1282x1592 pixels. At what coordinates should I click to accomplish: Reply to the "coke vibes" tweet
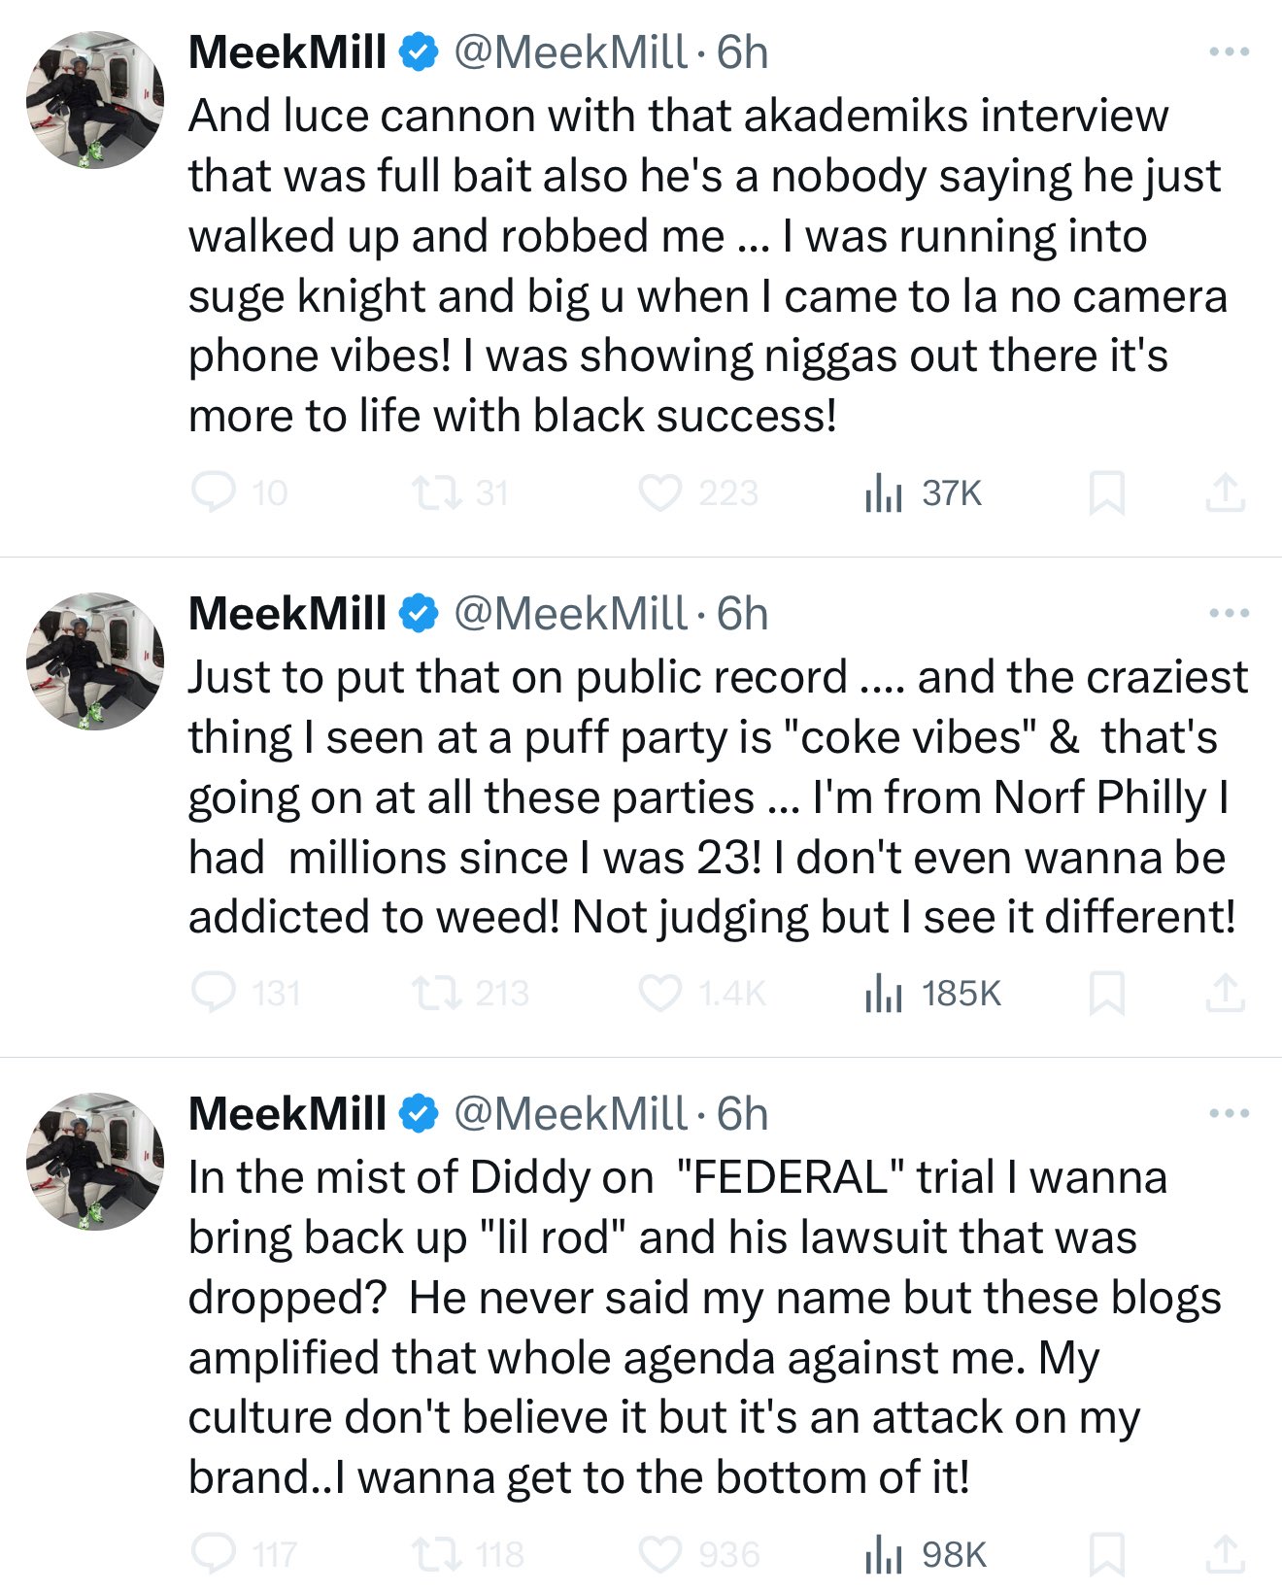(x=214, y=993)
